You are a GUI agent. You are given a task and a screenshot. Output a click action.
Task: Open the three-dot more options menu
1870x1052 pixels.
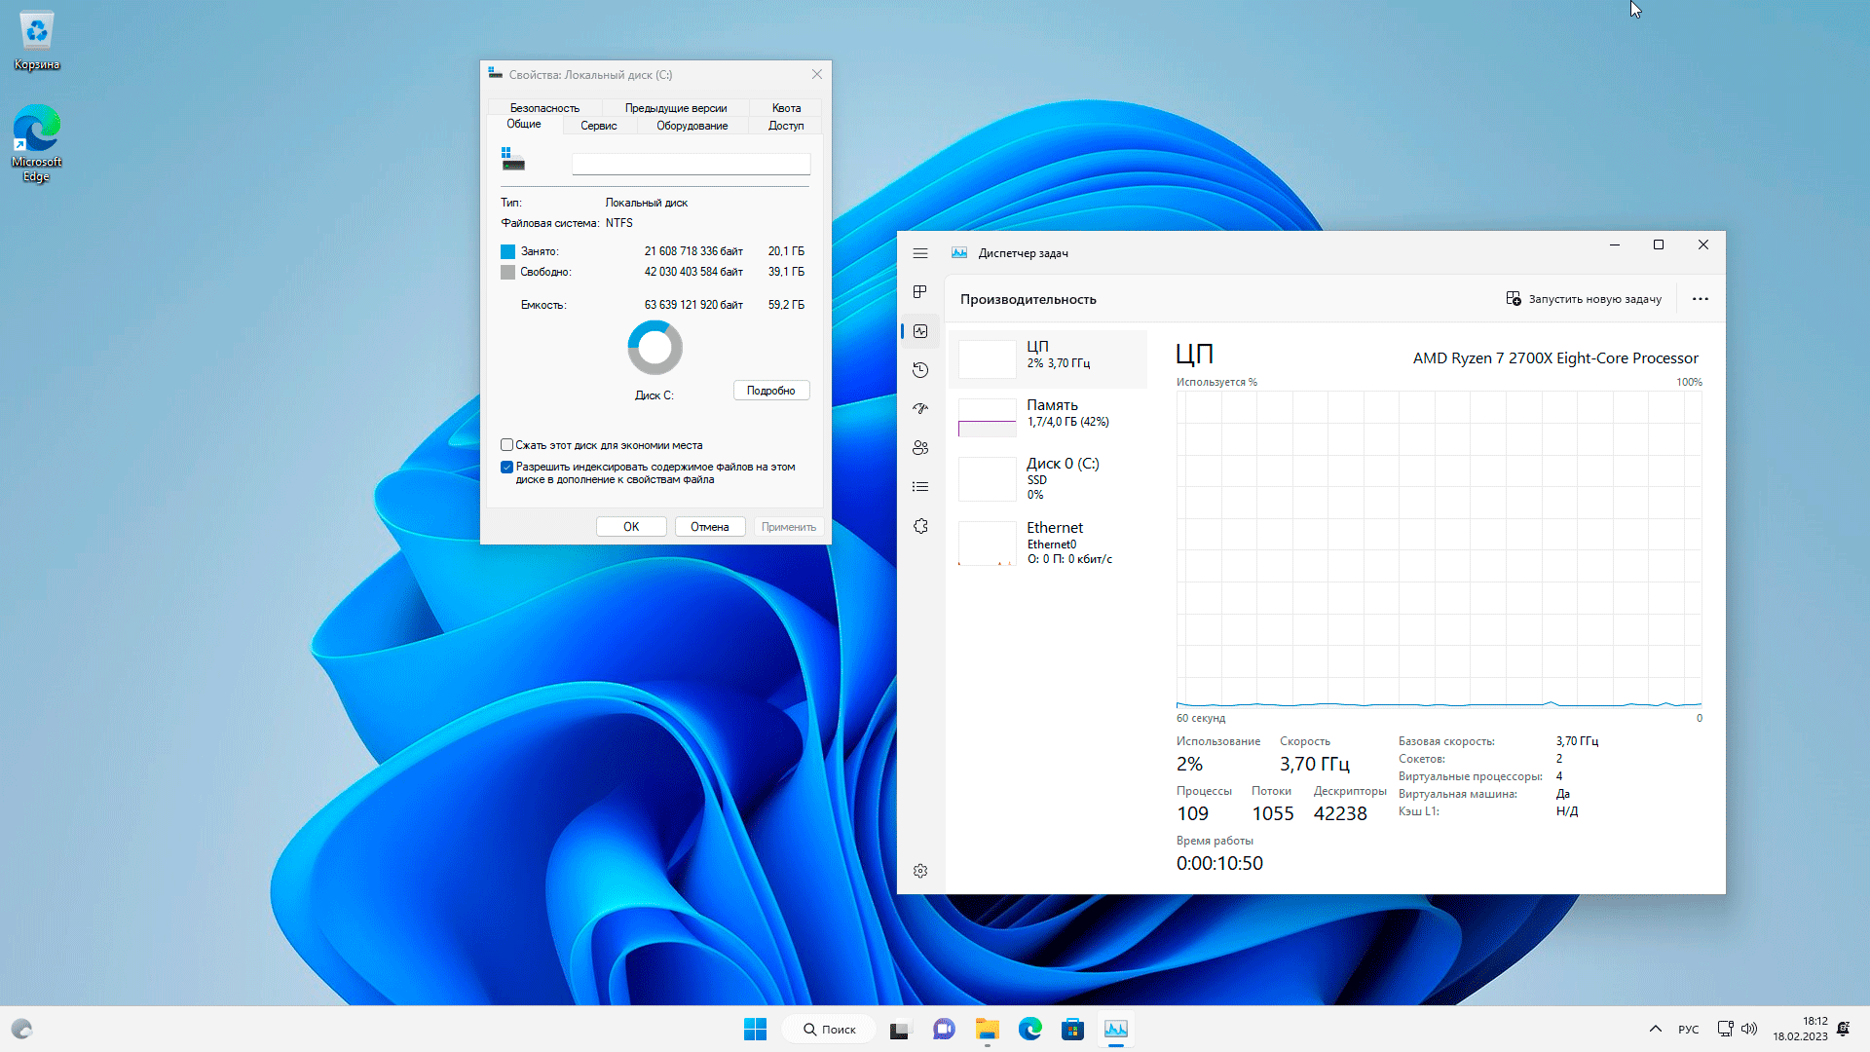[x=1701, y=299]
